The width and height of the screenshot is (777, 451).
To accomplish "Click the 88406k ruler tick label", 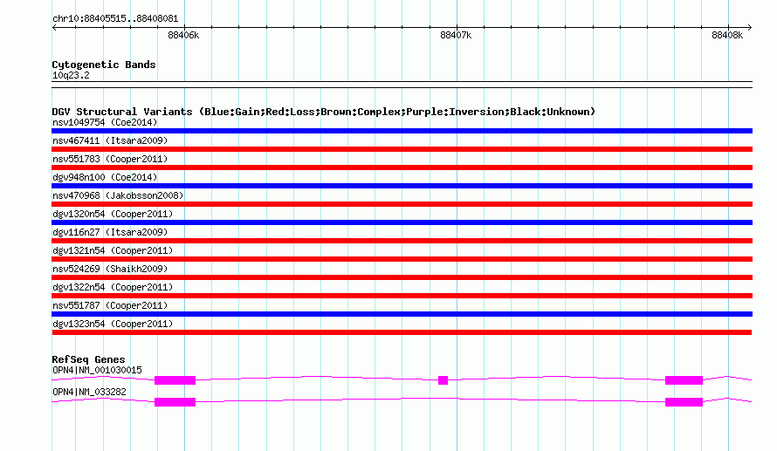I will (x=183, y=35).
